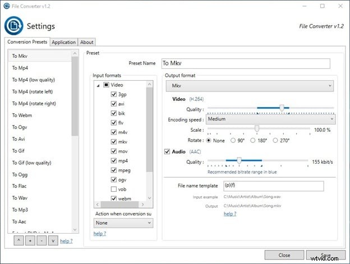The width and height of the screenshot is (350, 264).
Task: Select the To Gif (low quality) preset
Action: click(40, 163)
